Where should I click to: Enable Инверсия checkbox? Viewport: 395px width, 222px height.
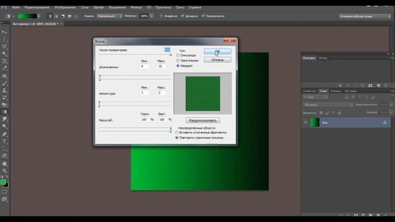162,16
